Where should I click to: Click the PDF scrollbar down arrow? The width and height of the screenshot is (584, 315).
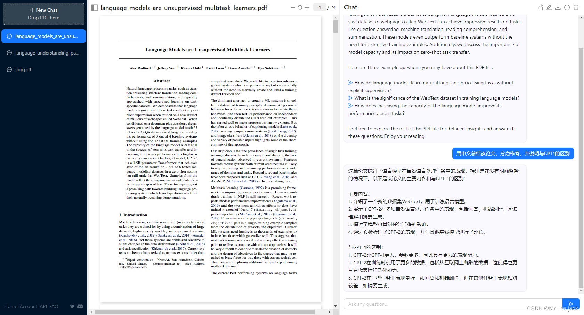(335, 306)
